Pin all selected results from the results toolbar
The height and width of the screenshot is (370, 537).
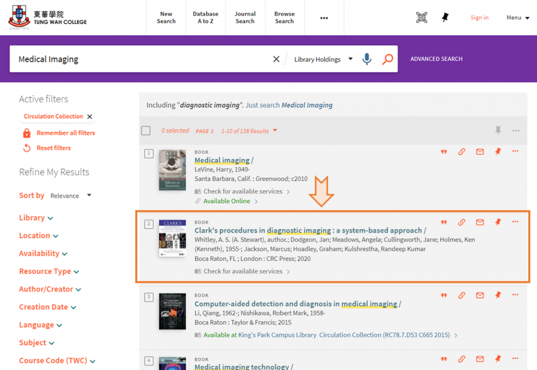click(x=498, y=130)
